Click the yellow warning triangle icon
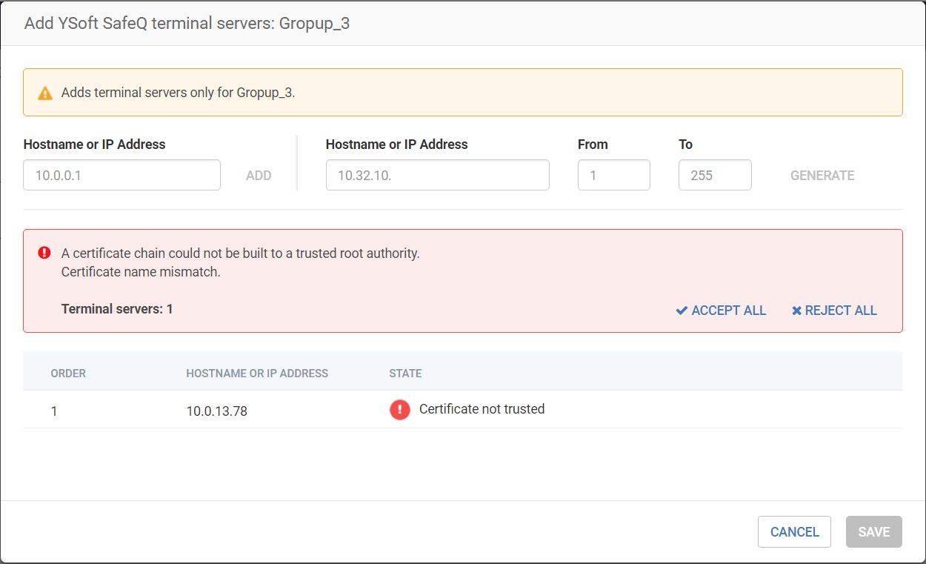The image size is (926, 564). (45, 93)
